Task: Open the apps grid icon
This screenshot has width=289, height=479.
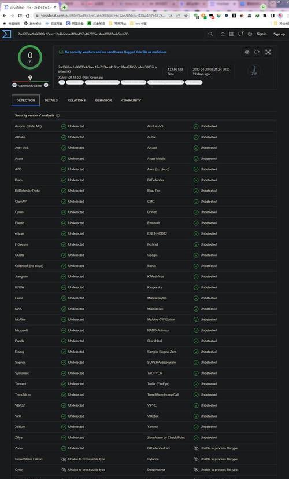Action: pos(231,34)
